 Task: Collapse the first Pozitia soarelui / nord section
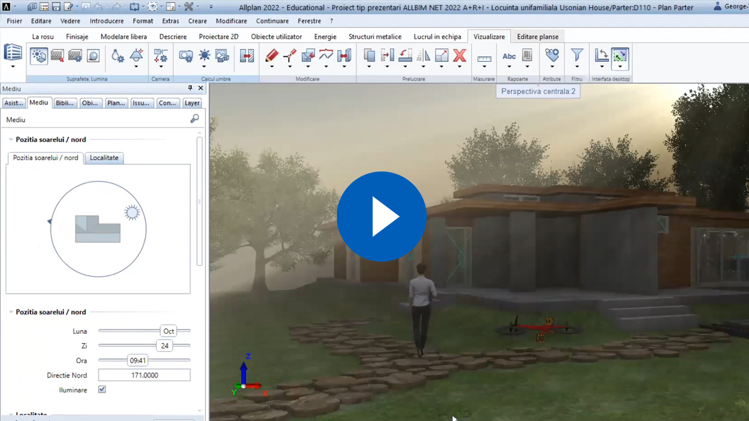(11, 140)
